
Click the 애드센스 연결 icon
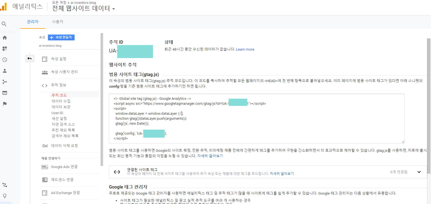pos(45,180)
